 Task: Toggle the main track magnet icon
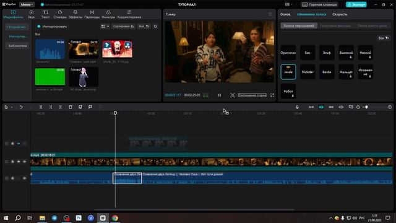click(311, 107)
